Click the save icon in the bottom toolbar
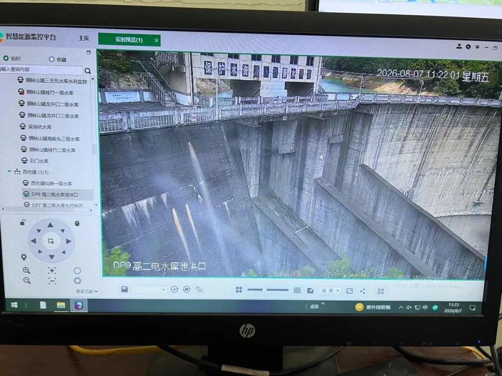 pos(125,289)
